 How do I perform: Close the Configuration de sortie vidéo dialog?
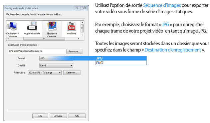click(84, 8)
